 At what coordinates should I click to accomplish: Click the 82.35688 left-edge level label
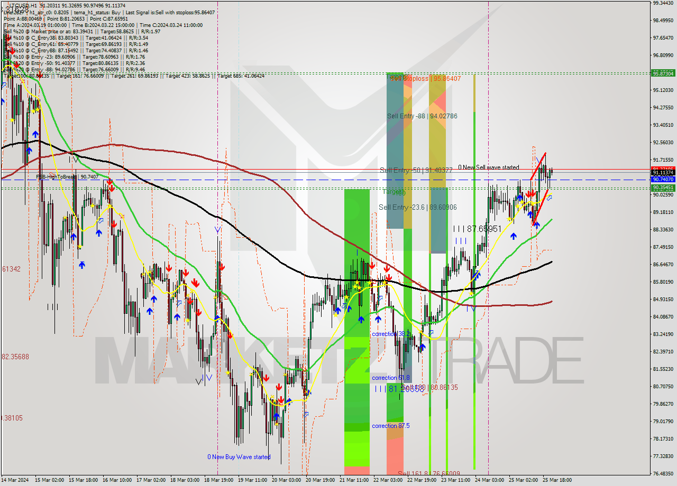click(15, 357)
